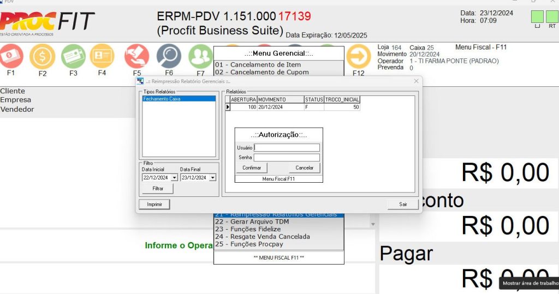Open the Data Inicial dropdown
The width and height of the screenshot is (559, 294).
pyautogui.click(x=174, y=177)
